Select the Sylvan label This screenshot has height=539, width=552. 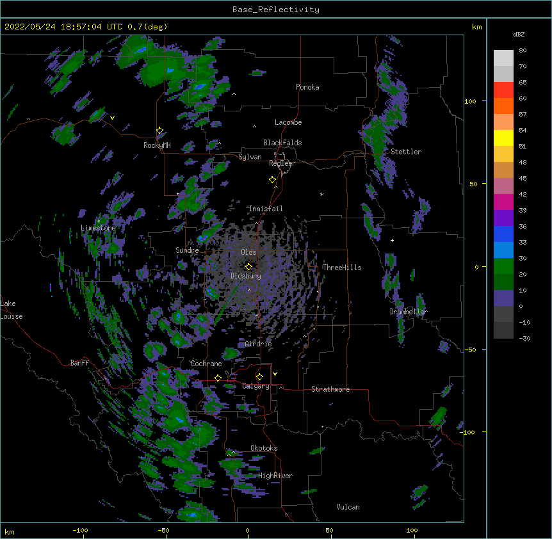tap(250, 157)
